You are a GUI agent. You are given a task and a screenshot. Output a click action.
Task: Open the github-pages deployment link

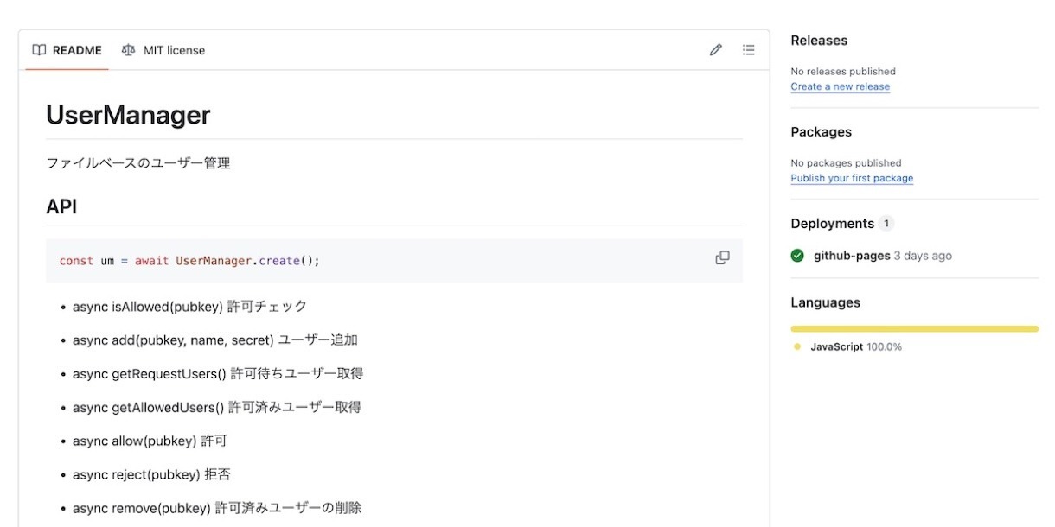tap(852, 256)
